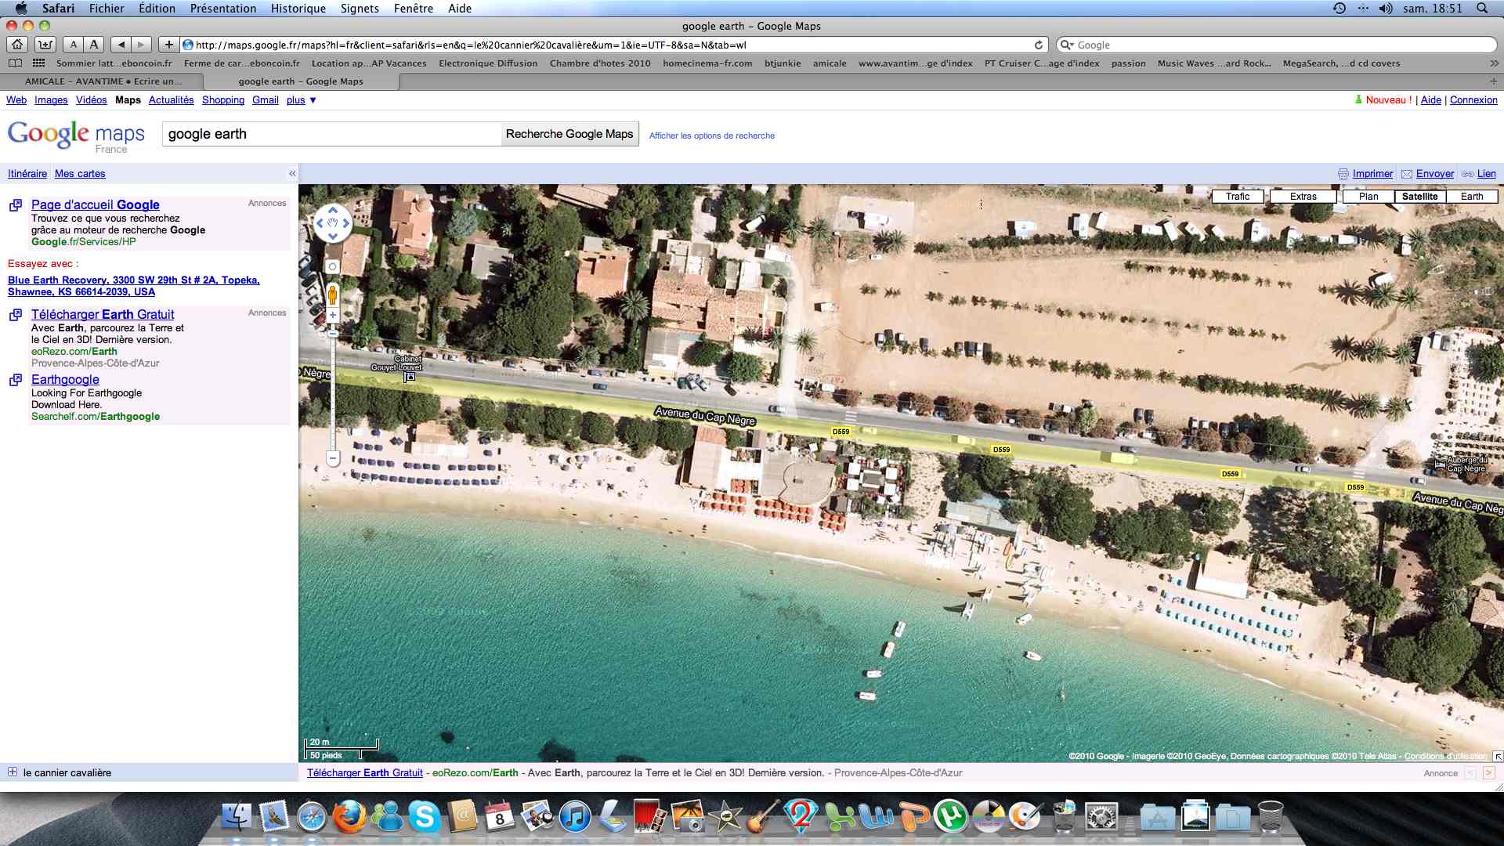
Task: Enable the Trafic layer
Action: click(1238, 197)
